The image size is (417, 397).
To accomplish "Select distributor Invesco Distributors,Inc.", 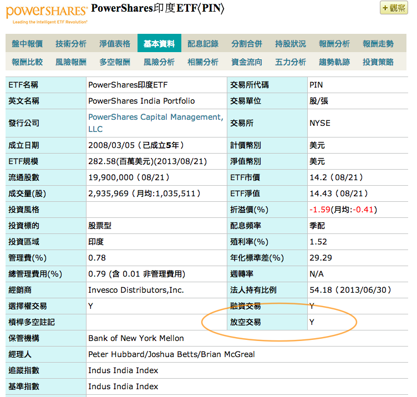I will [x=136, y=290].
